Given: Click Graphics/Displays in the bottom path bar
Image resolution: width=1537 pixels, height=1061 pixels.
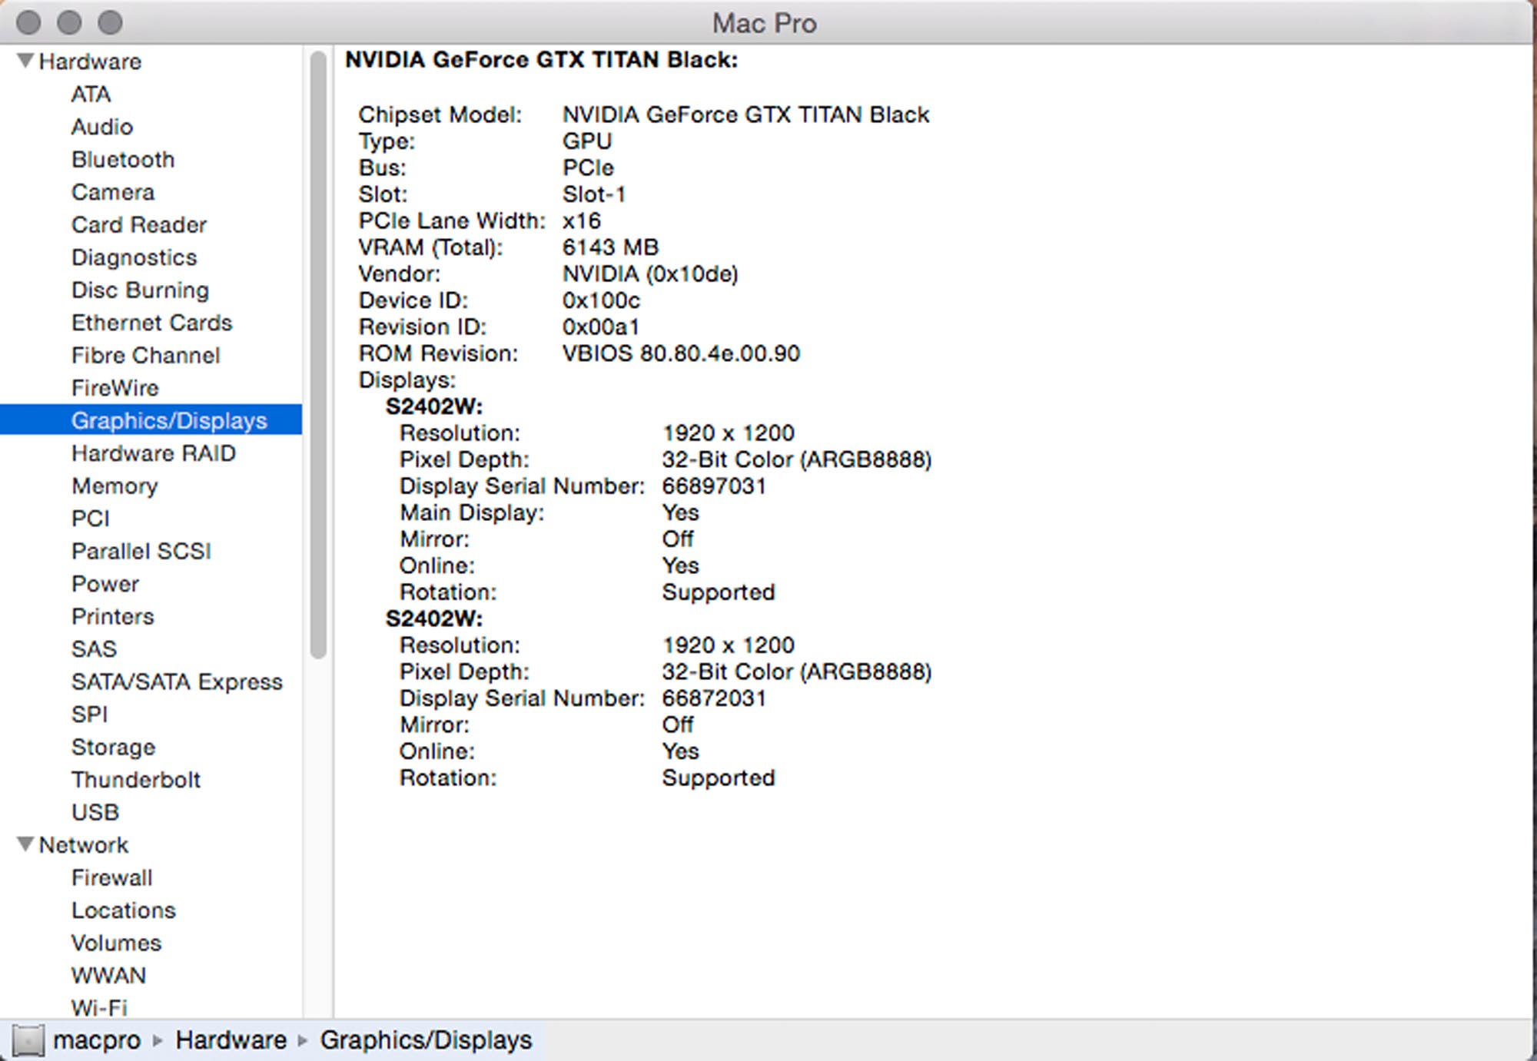Looking at the screenshot, I should [426, 1040].
